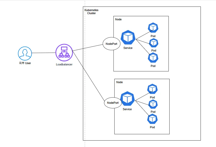Select the first Pod icon in upper Node

pos(153,28)
